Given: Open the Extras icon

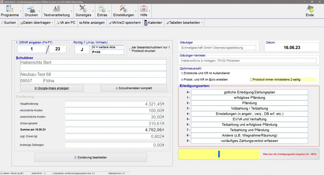Looking at the screenshot, I should 102,9.
